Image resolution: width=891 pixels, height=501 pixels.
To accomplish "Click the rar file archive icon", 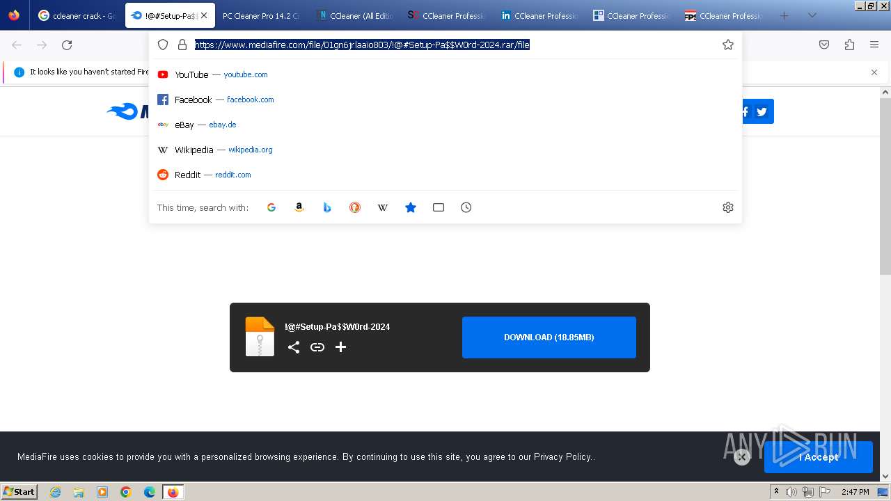I will pyautogui.click(x=260, y=337).
